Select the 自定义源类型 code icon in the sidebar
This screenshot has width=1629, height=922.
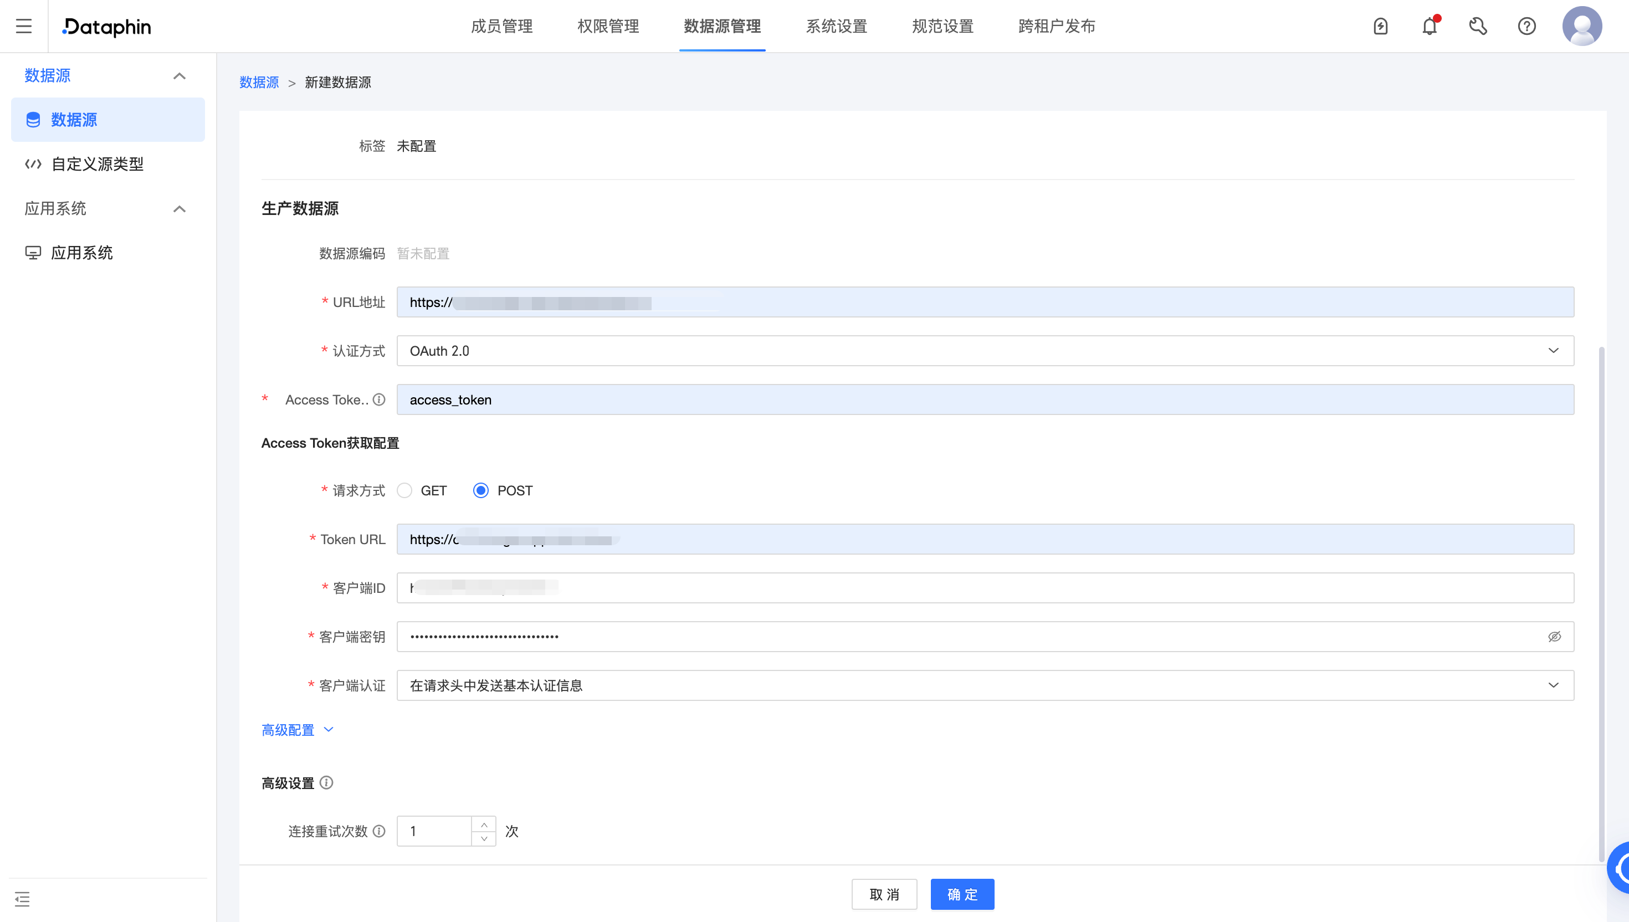[33, 163]
